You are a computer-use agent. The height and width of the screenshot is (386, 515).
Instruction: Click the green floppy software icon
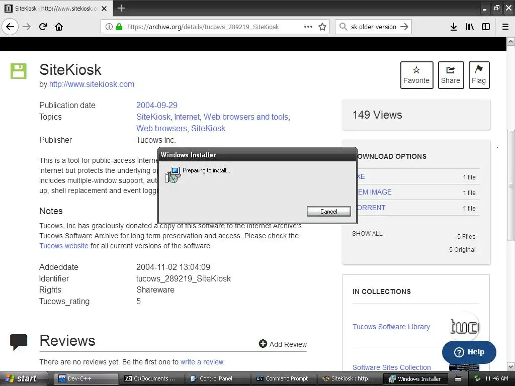point(19,71)
